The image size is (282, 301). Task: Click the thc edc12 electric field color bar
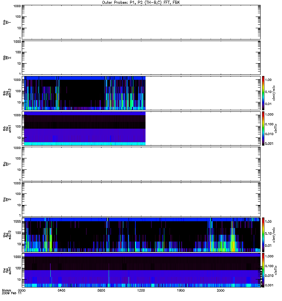pyautogui.click(x=263, y=235)
